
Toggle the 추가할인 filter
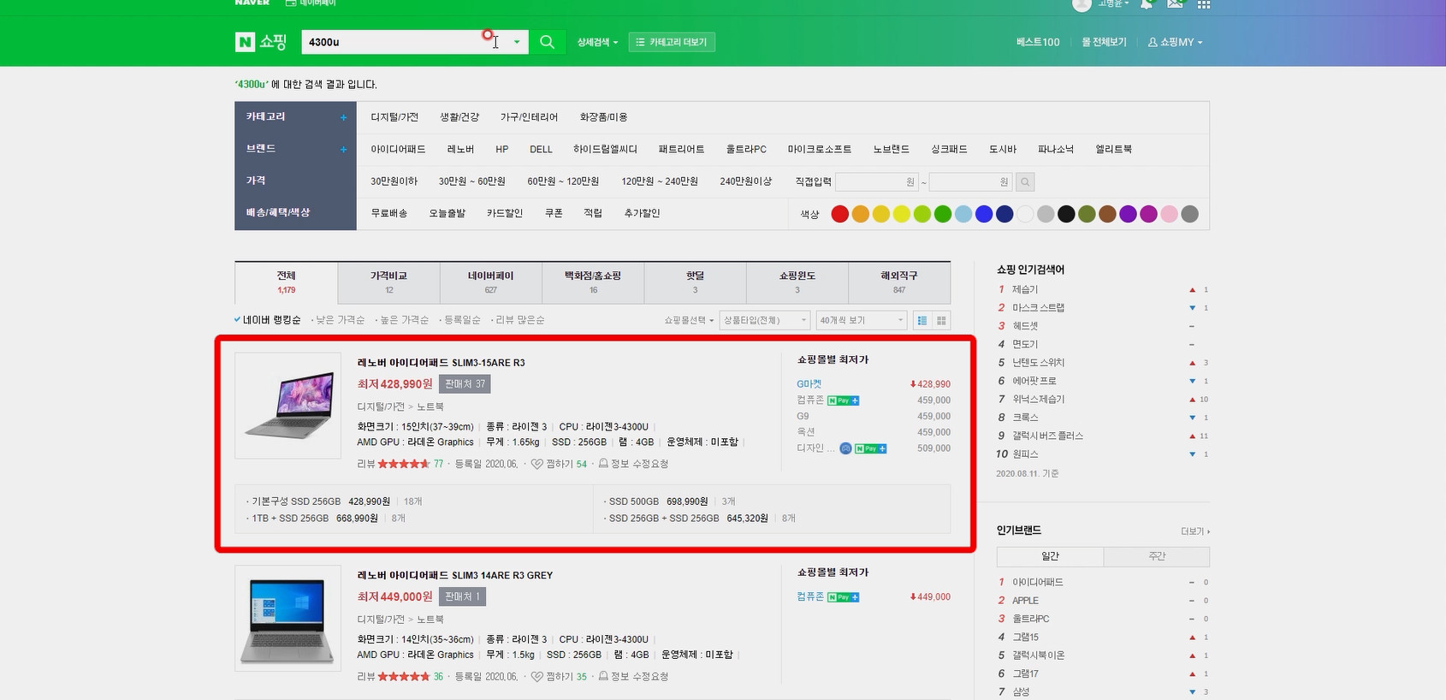[642, 213]
